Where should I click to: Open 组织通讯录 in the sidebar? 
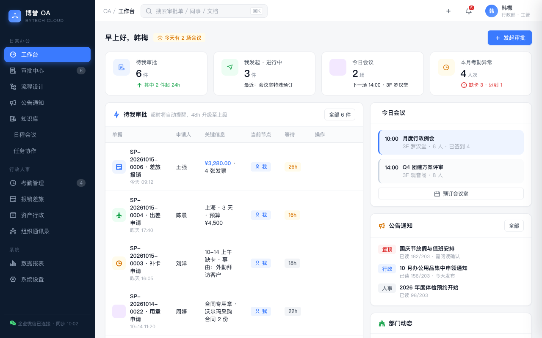click(x=47, y=231)
